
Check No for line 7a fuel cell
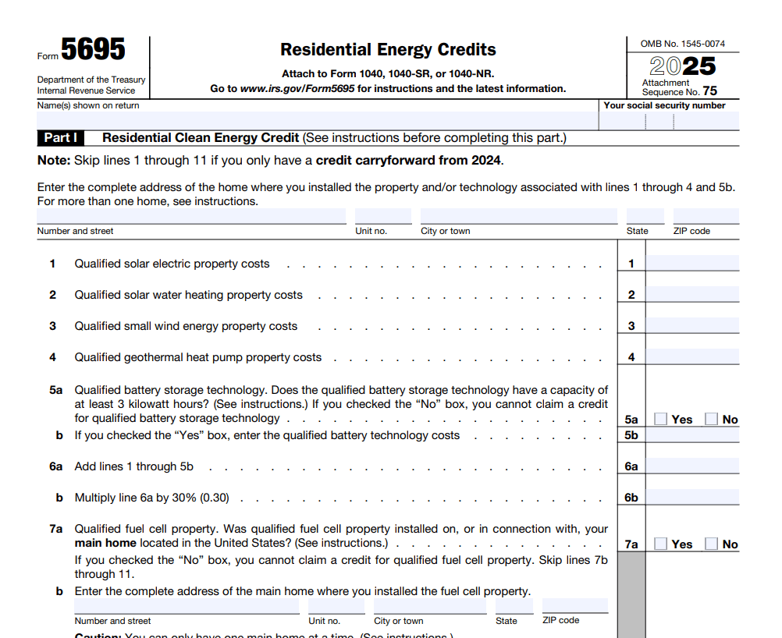click(711, 544)
